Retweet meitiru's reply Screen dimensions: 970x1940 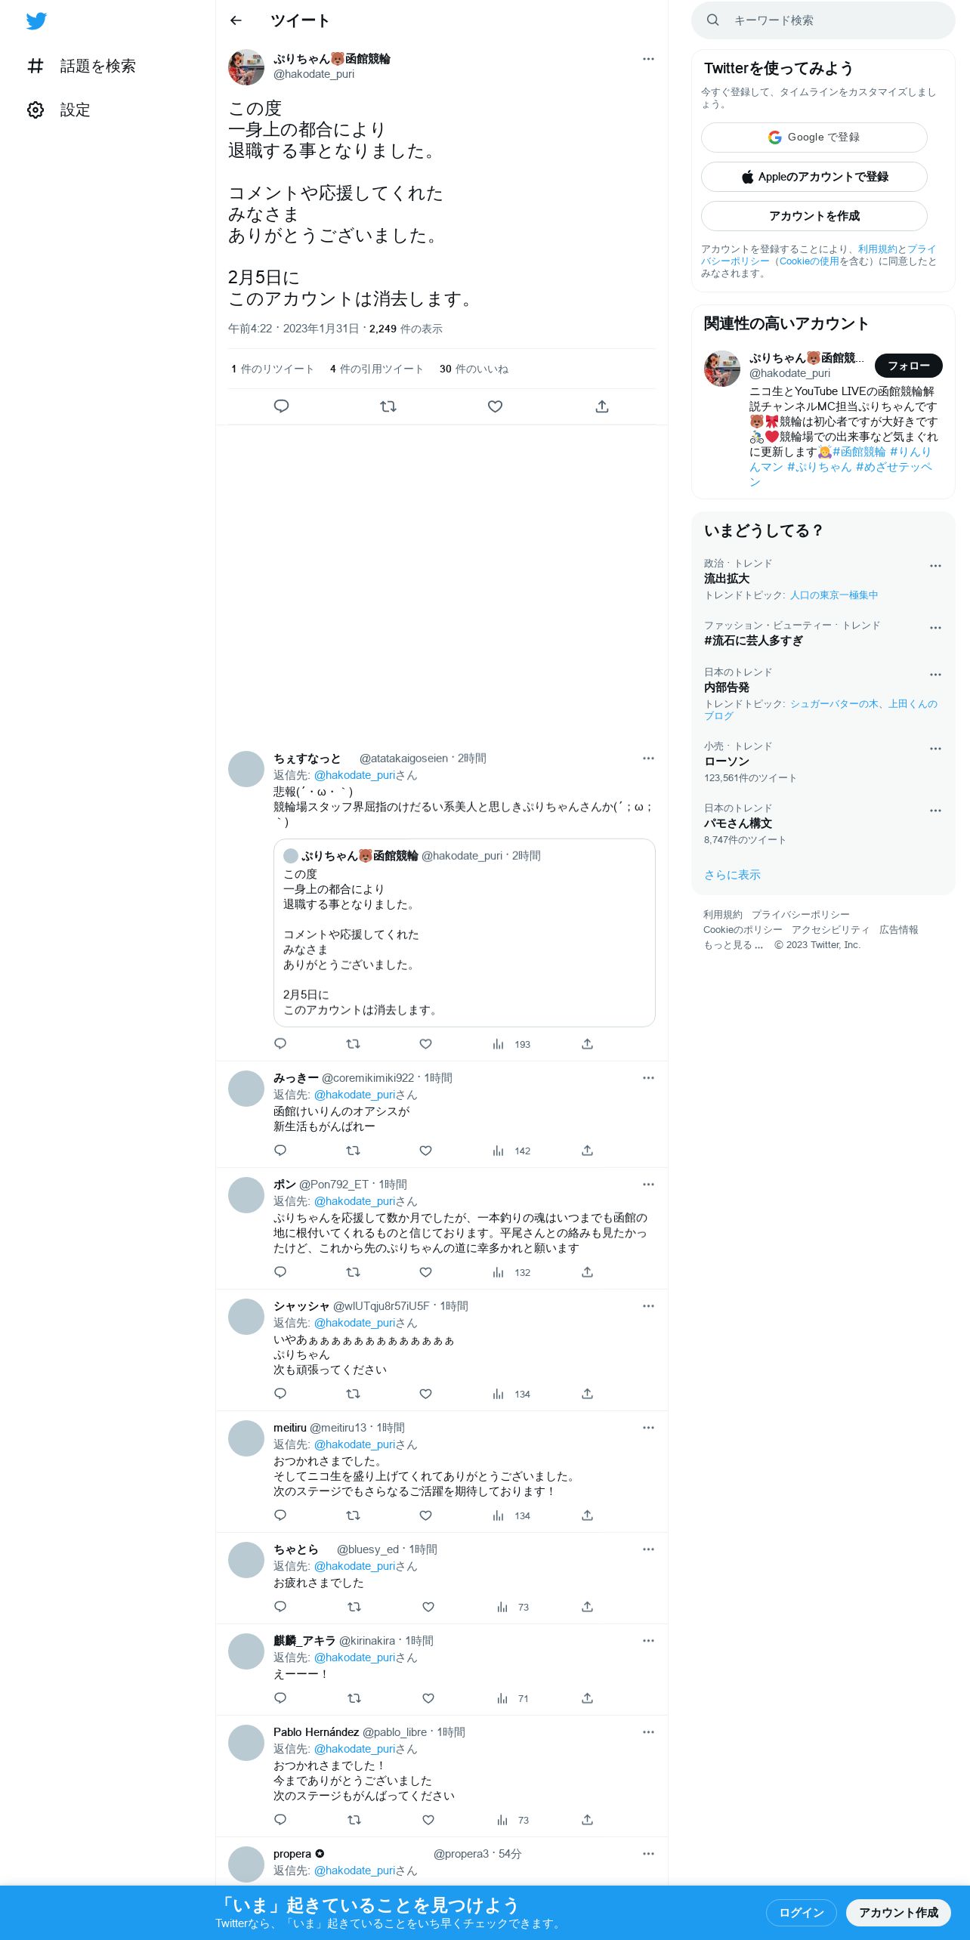(353, 1515)
